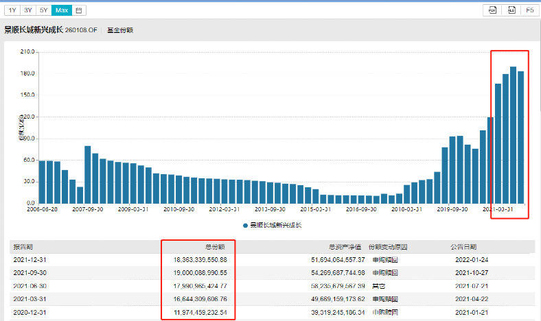The width and height of the screenshot is (541, 321).
Task: Sort by the 总份额 column header
Action: 216,247
